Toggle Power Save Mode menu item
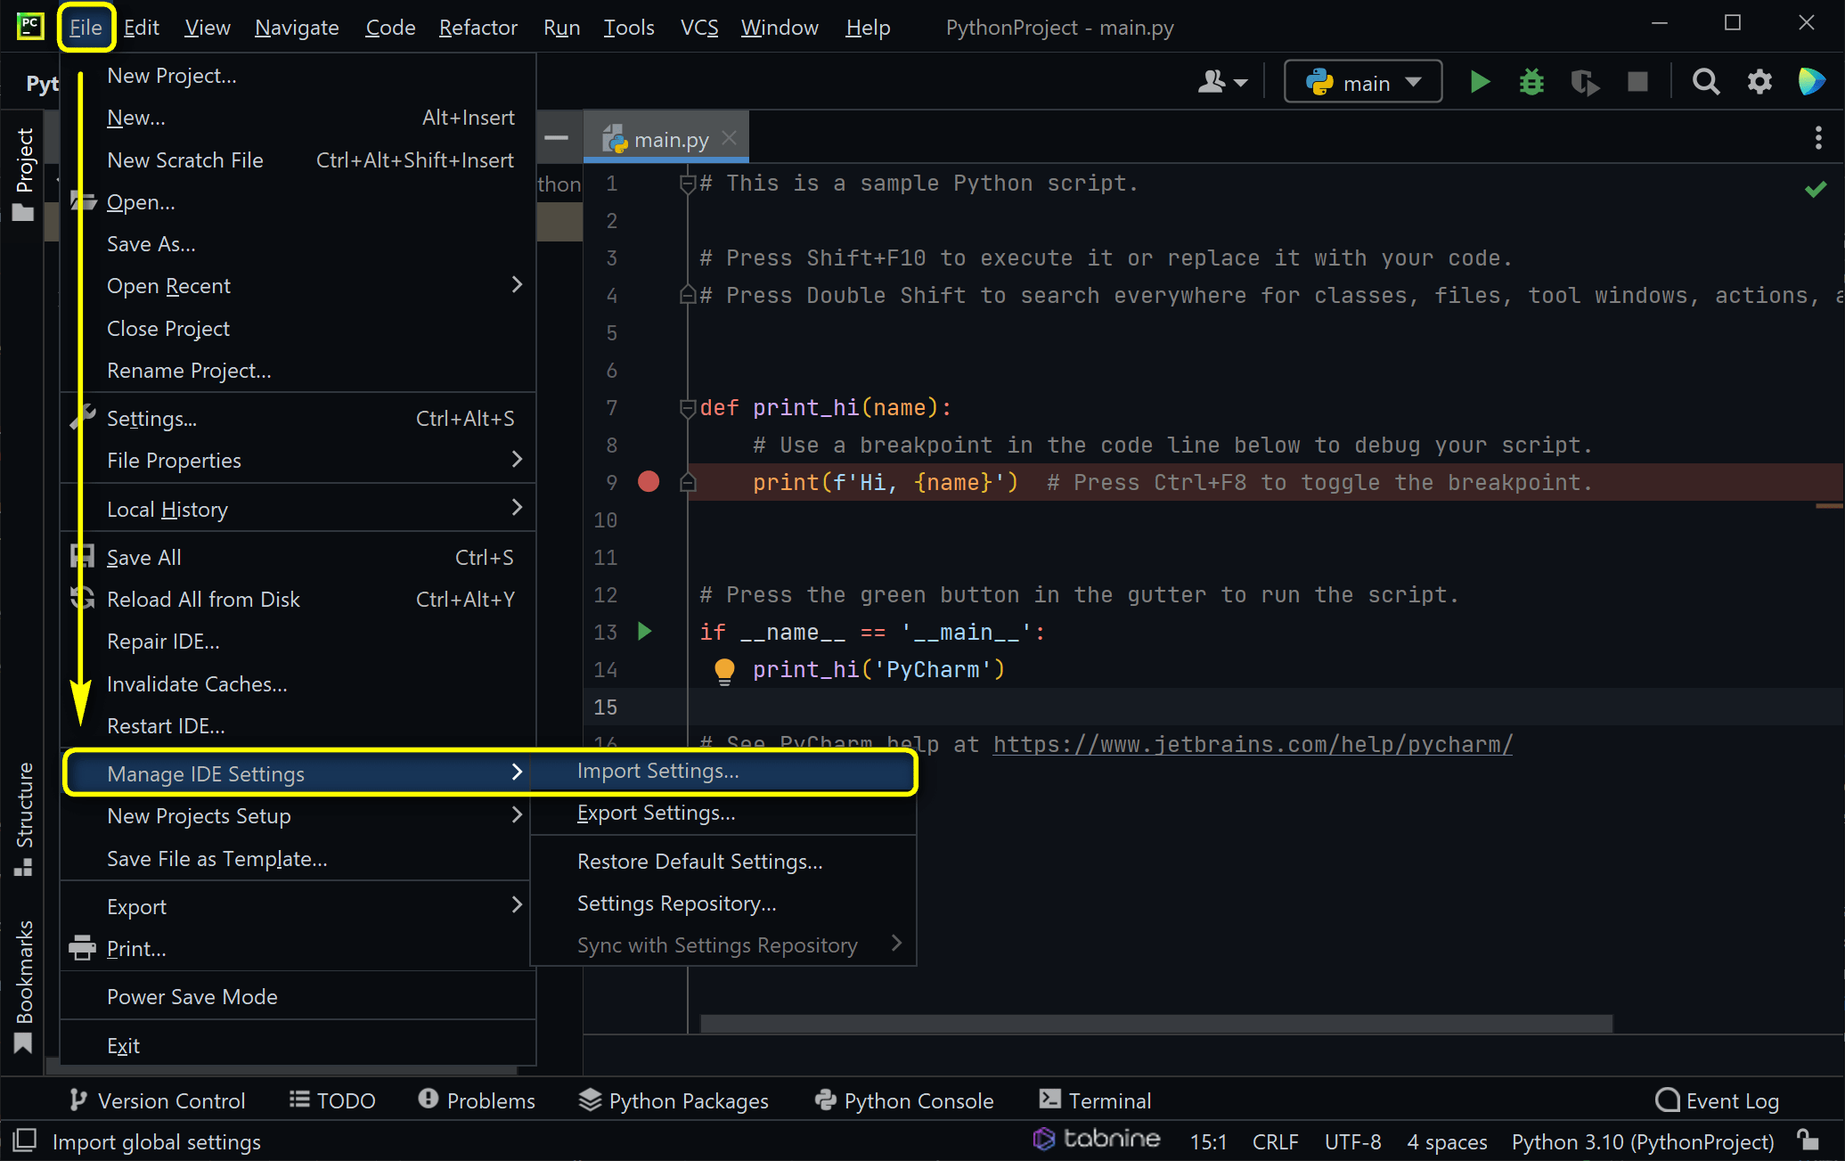 click(x=298, y=996)
